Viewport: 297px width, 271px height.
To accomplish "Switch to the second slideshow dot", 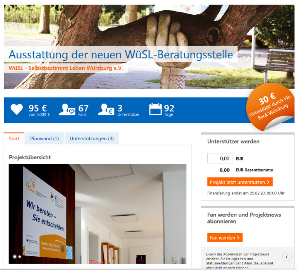I will point(20,256).
